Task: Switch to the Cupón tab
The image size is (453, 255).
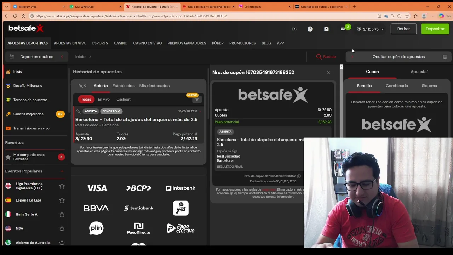Action: pos(372,72)
